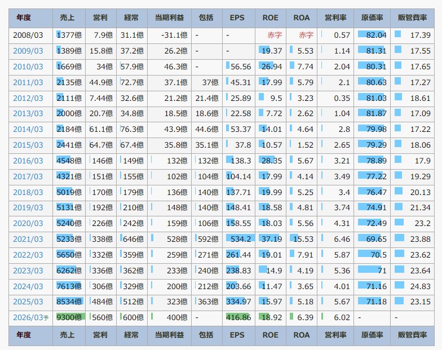This screenshot has width=442, height=350.
Task: Click the top 売上 column header
Action: click(x=69, y=18)
